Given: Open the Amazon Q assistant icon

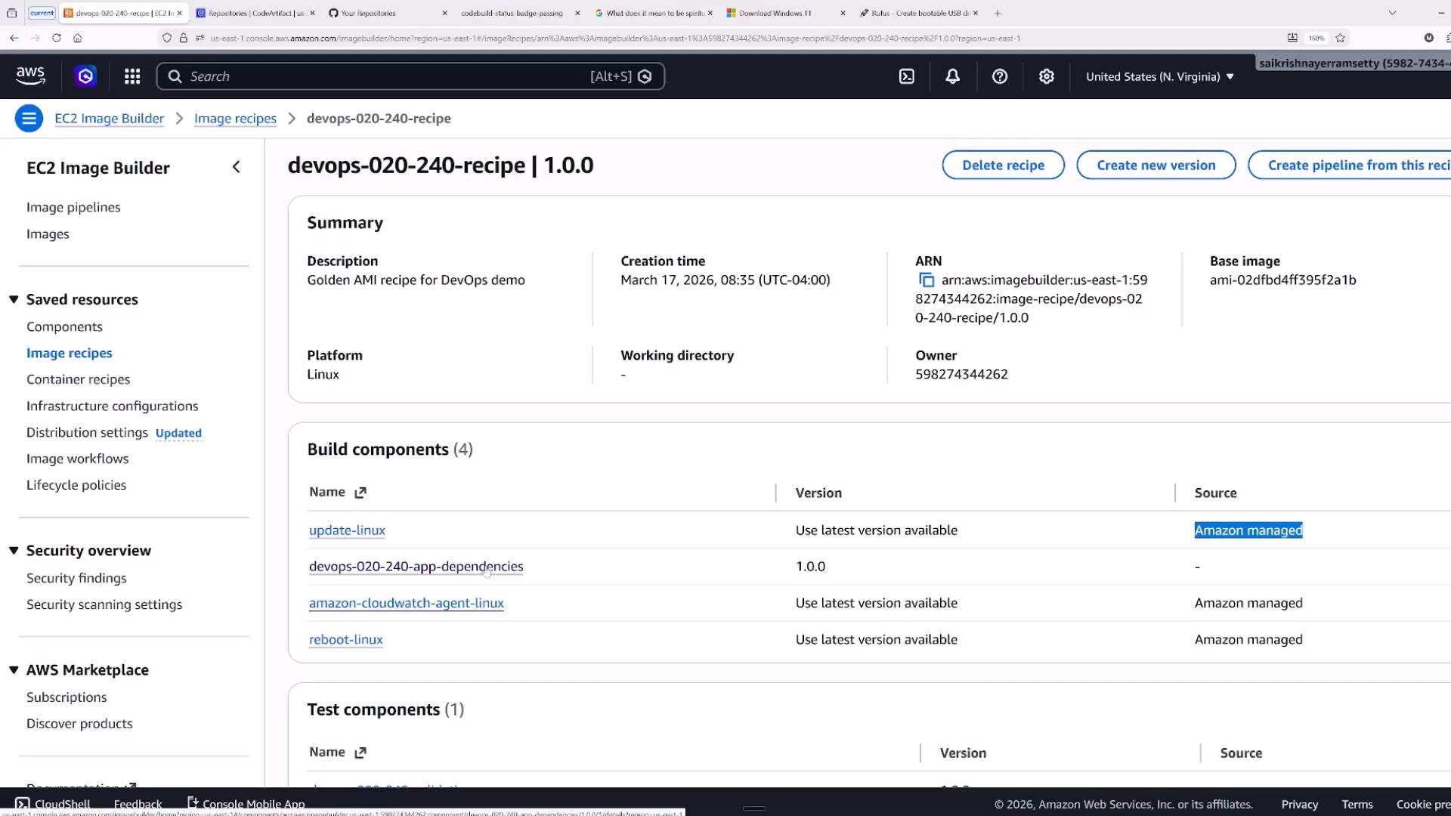Looking at the screenshot, I should pyautogui.click(x=85, y=76).
